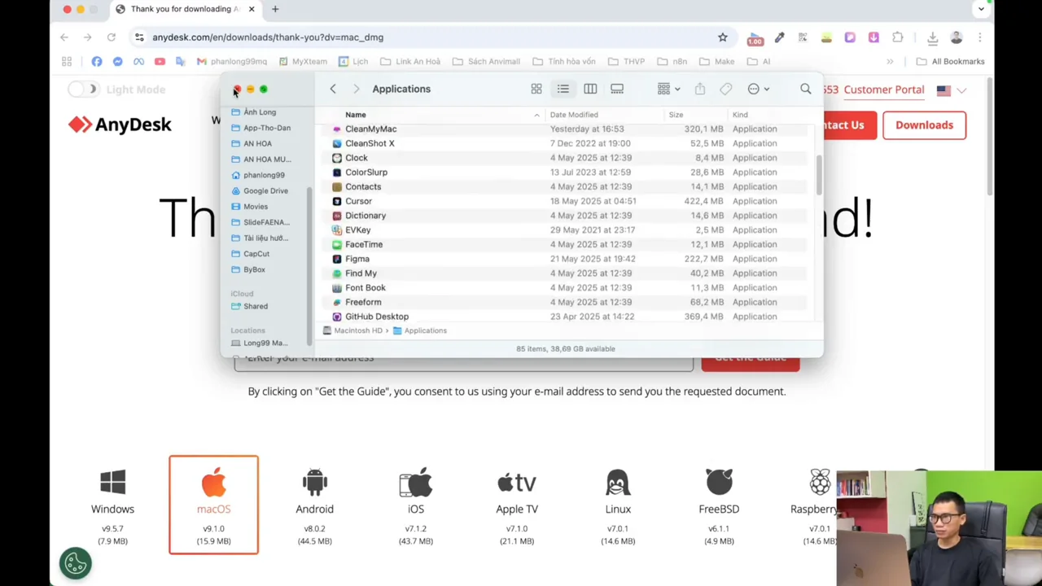The image size is (1042, 586).
Task: Open the Facebook bookmark
Action: click(x=97, y=61)
